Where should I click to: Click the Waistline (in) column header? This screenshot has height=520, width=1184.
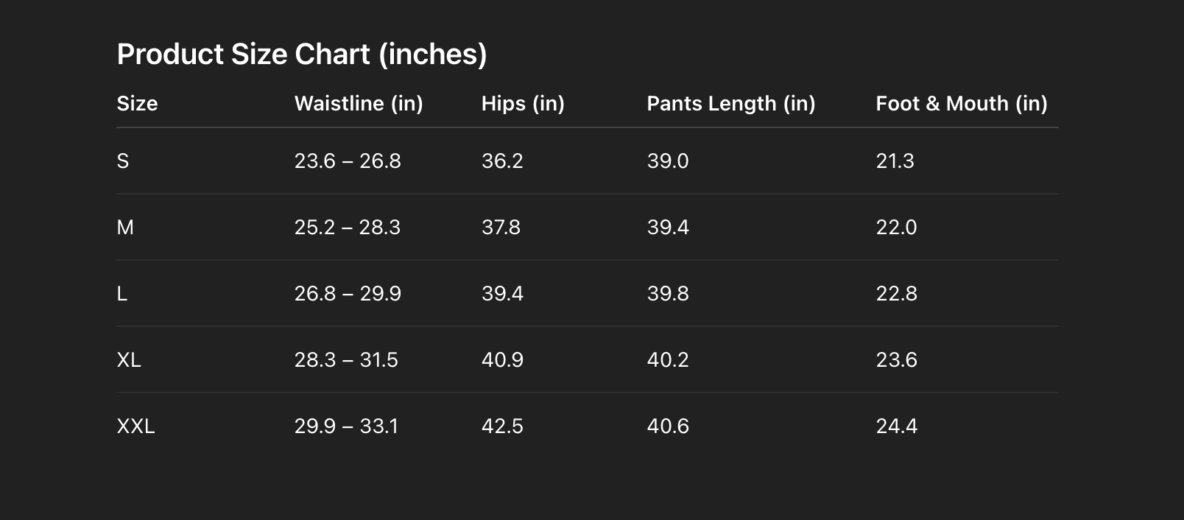tap(359, 104)
